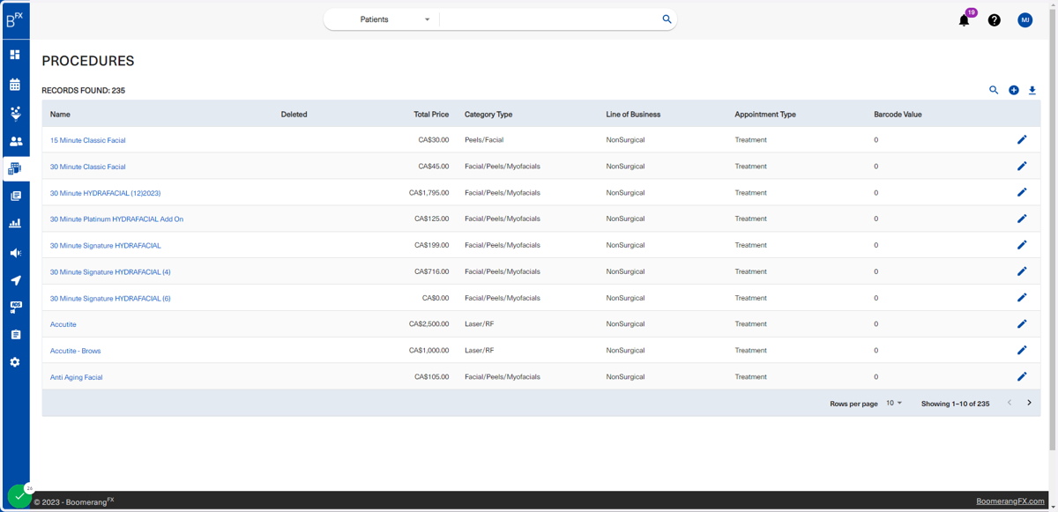
Task: Open the Anti Aging Facial link
Action: point(76,377)
